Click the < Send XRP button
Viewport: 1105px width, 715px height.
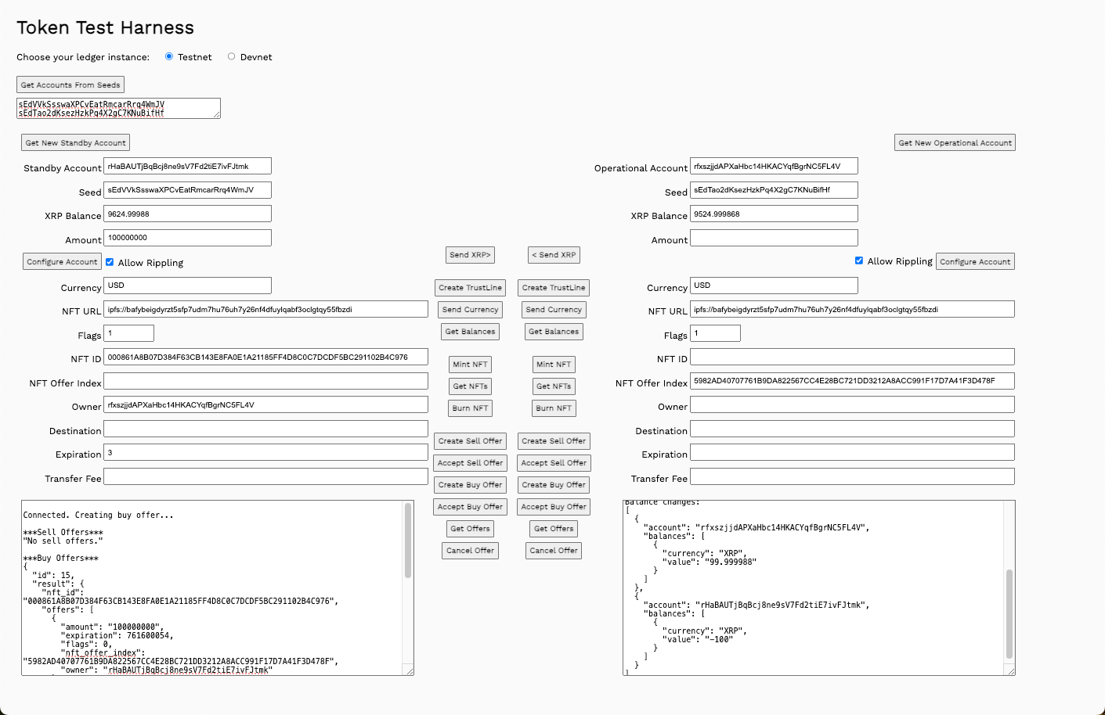554,255
